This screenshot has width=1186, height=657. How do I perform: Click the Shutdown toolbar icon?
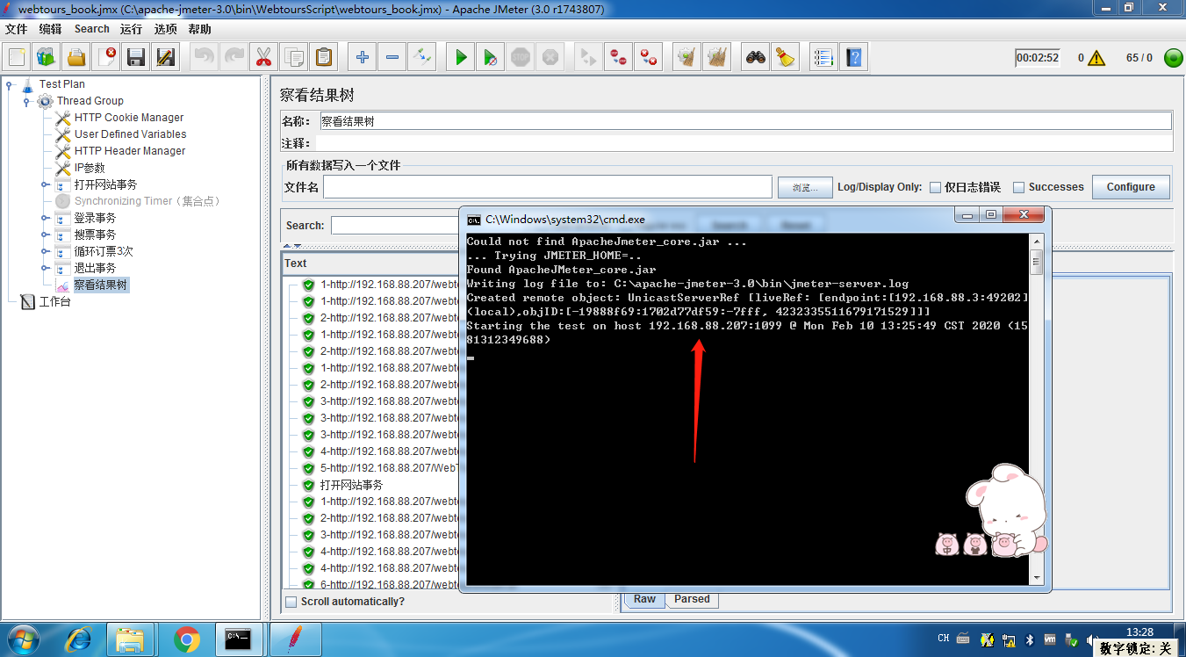[x=550, y=58]
